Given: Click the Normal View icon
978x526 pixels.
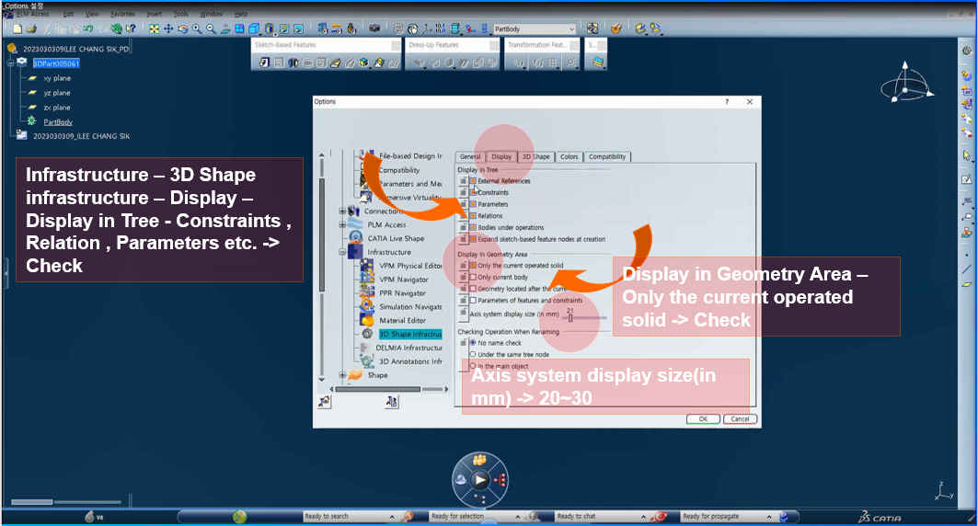Looking at the screenshot, I should 225,29.
